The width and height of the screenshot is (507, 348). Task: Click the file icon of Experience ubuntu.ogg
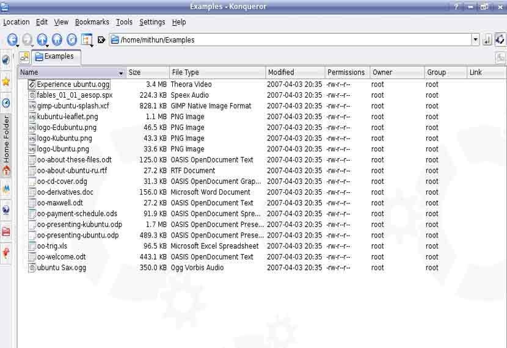(32, 85)
